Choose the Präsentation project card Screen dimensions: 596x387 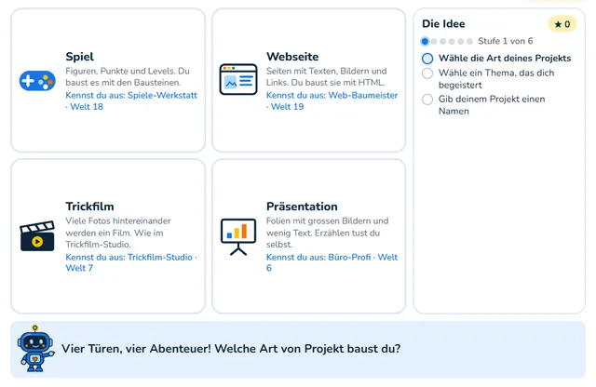[309, 236]
